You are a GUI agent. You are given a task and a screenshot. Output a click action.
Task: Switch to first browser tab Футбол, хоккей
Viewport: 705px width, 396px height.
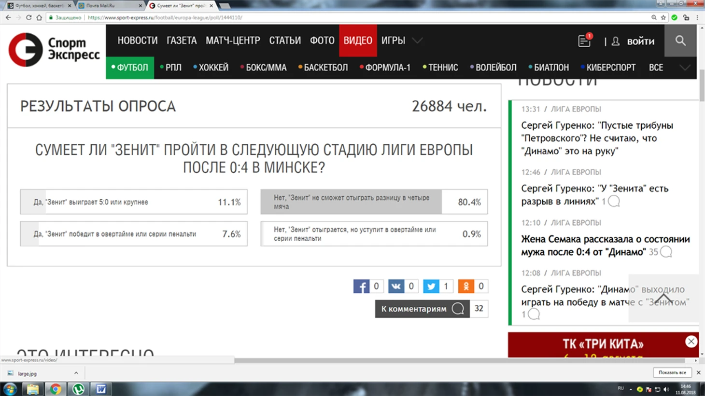39,6
